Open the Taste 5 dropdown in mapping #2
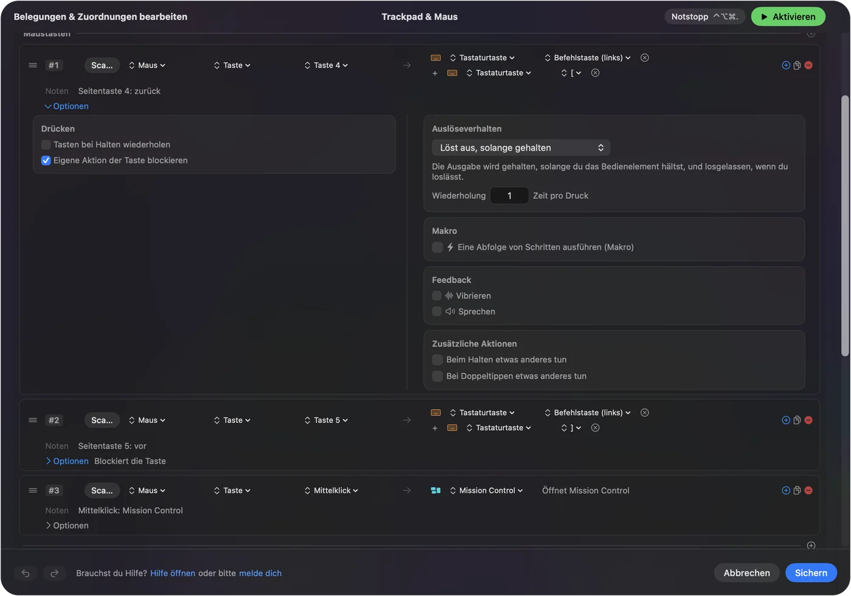This screenshot has width=851, height=596. click(326, 420)
